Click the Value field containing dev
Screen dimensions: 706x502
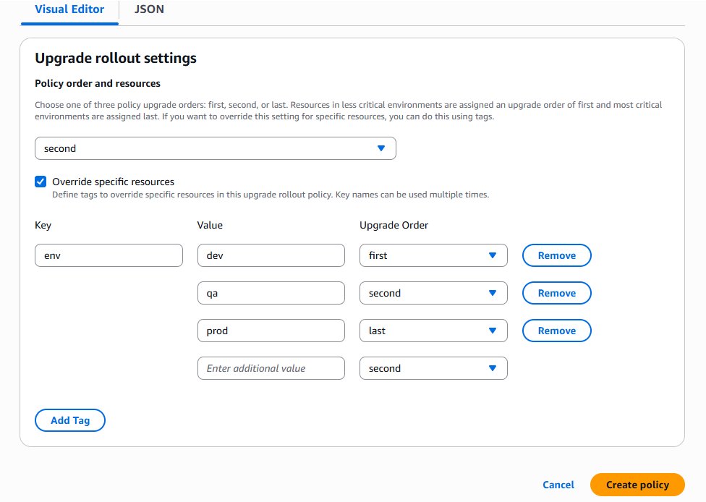click(271, 255)
